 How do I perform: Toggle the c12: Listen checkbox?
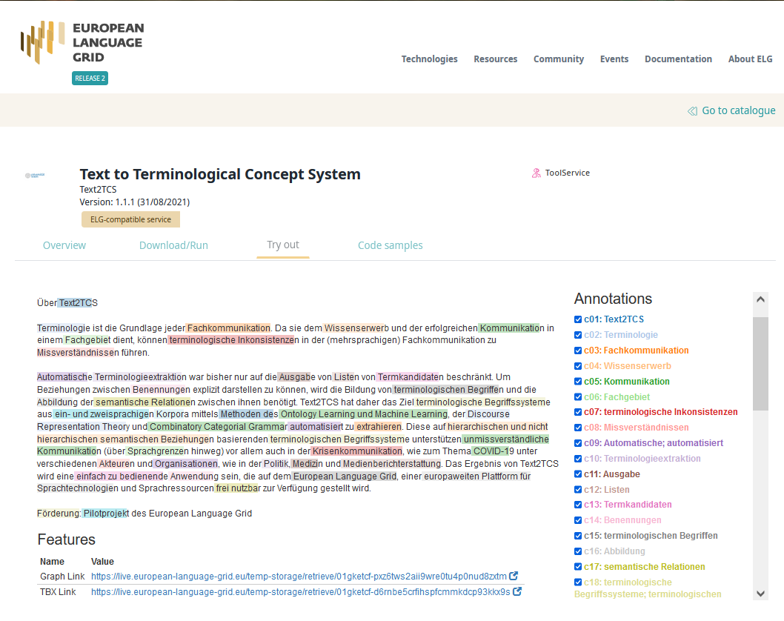[x=578, y=490]
